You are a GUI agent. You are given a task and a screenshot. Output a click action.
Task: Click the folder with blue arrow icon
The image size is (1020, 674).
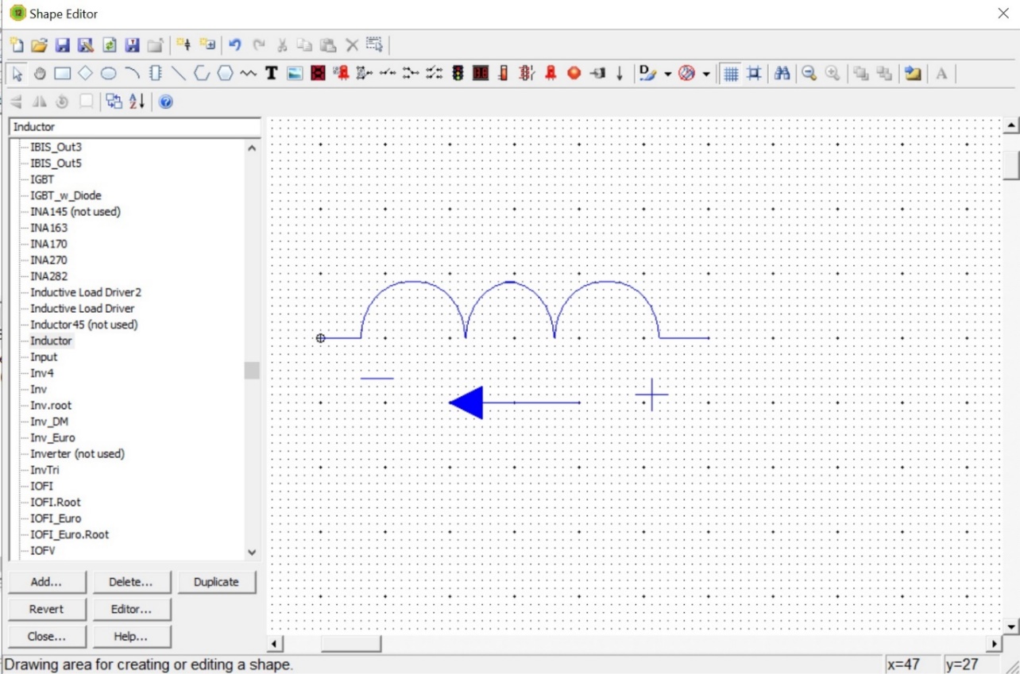(x=914, y=74)
